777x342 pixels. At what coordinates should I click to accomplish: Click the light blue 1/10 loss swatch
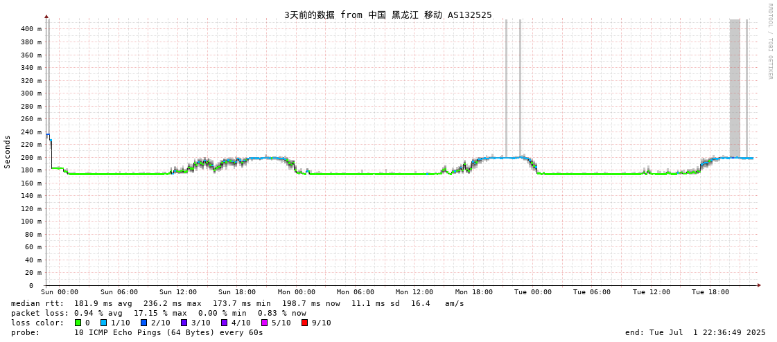pyautogui.click(x=103, y=323)
